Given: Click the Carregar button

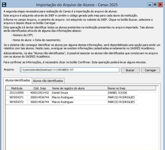Looking at the screenshot, I should (x=151, y=70).
